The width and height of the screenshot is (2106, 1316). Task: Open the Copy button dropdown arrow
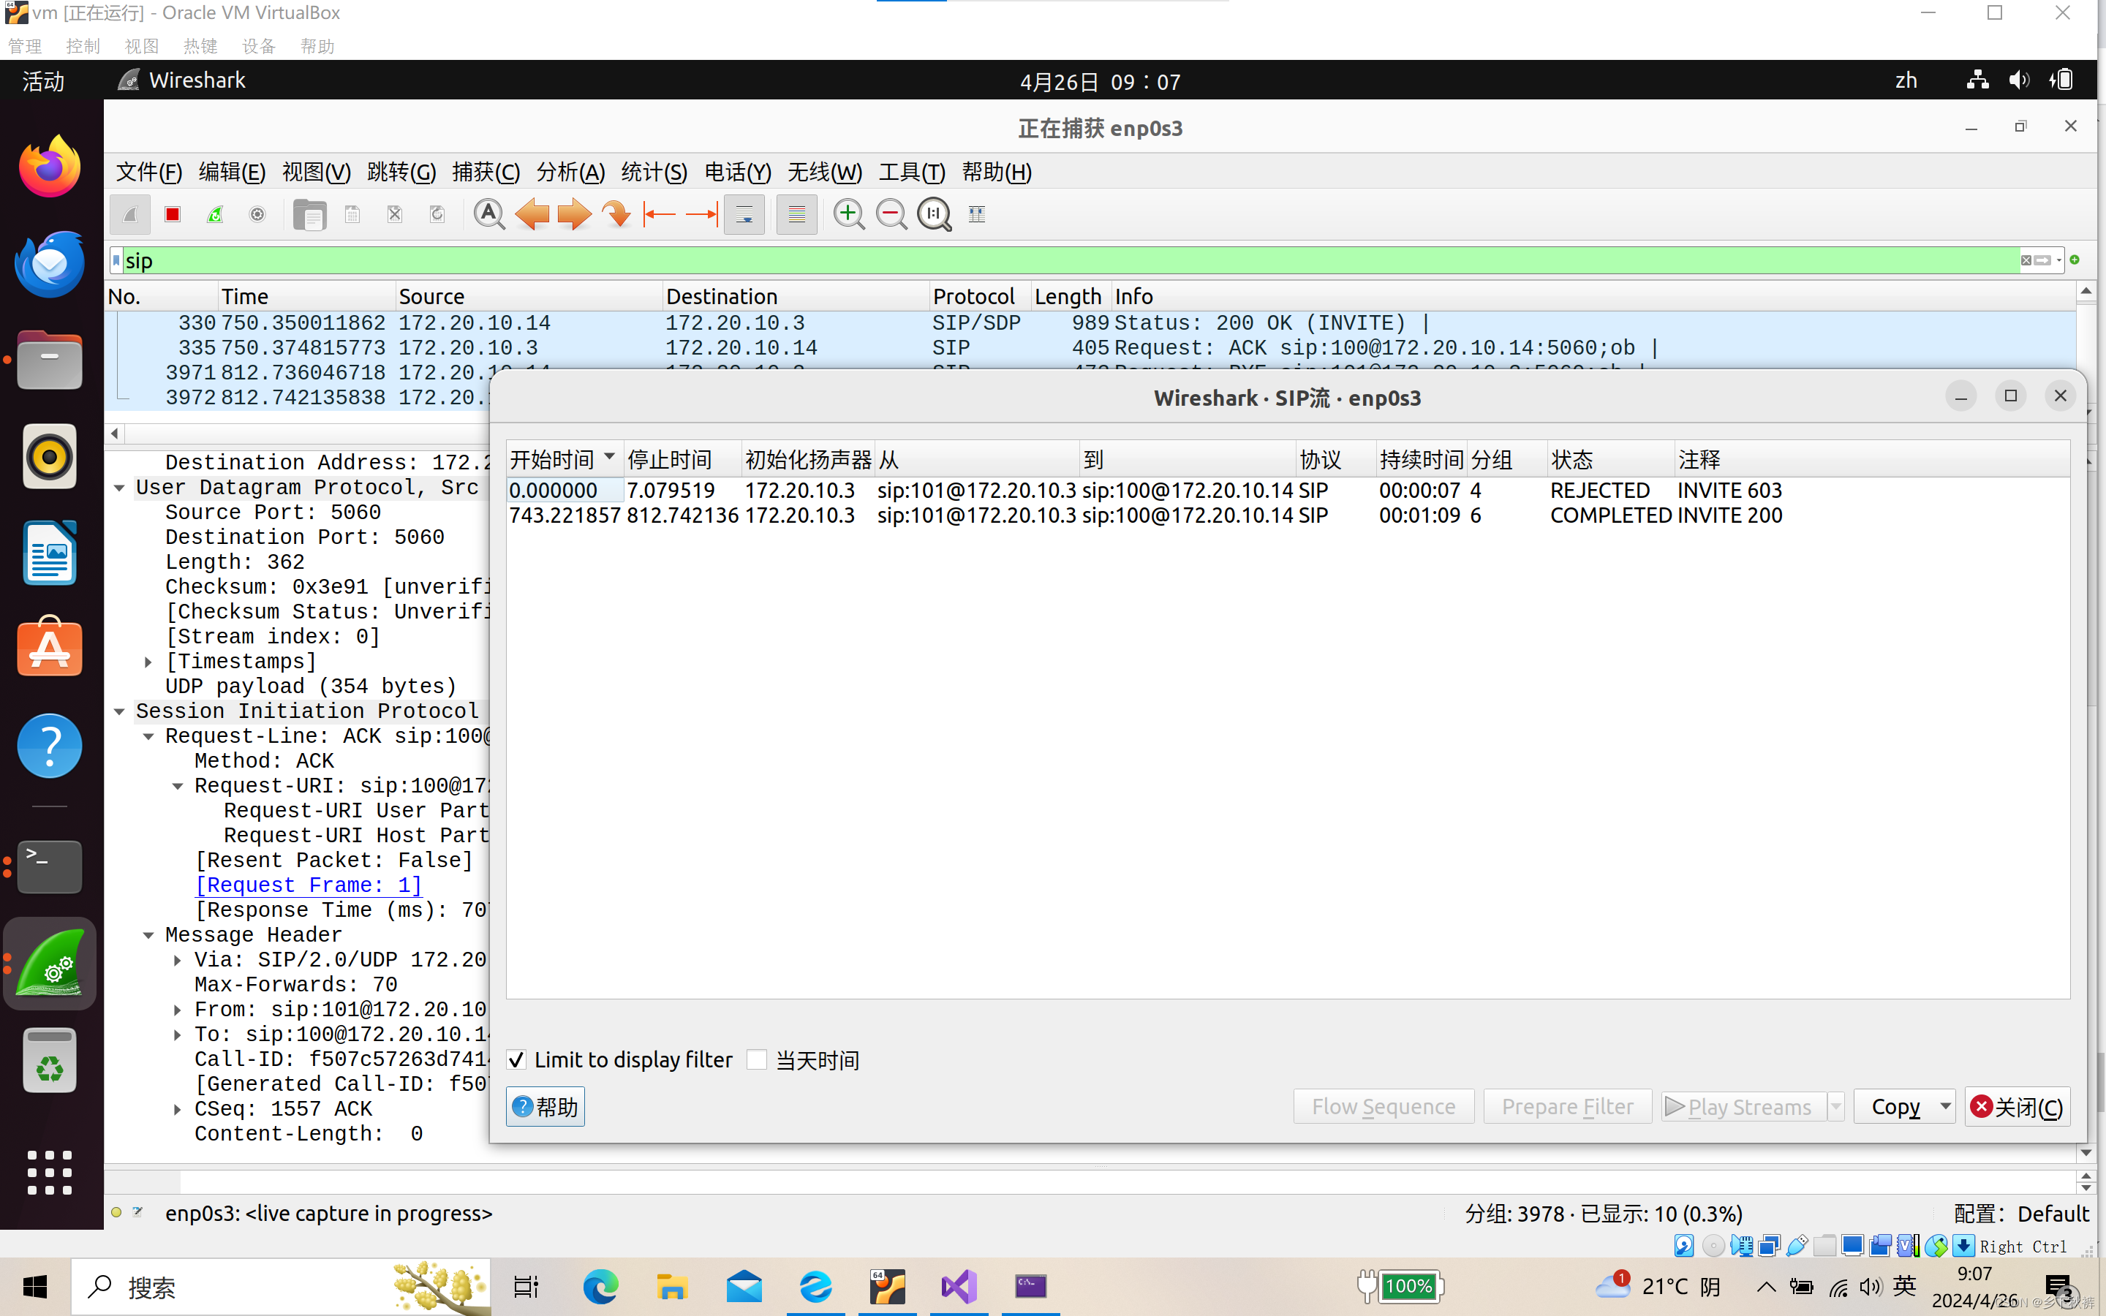click(1945, 1106)
